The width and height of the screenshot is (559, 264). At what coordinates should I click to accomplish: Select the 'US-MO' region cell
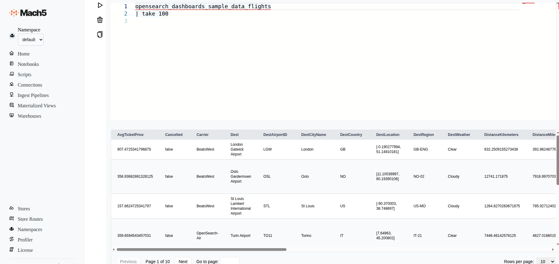[x=420, y=206]
